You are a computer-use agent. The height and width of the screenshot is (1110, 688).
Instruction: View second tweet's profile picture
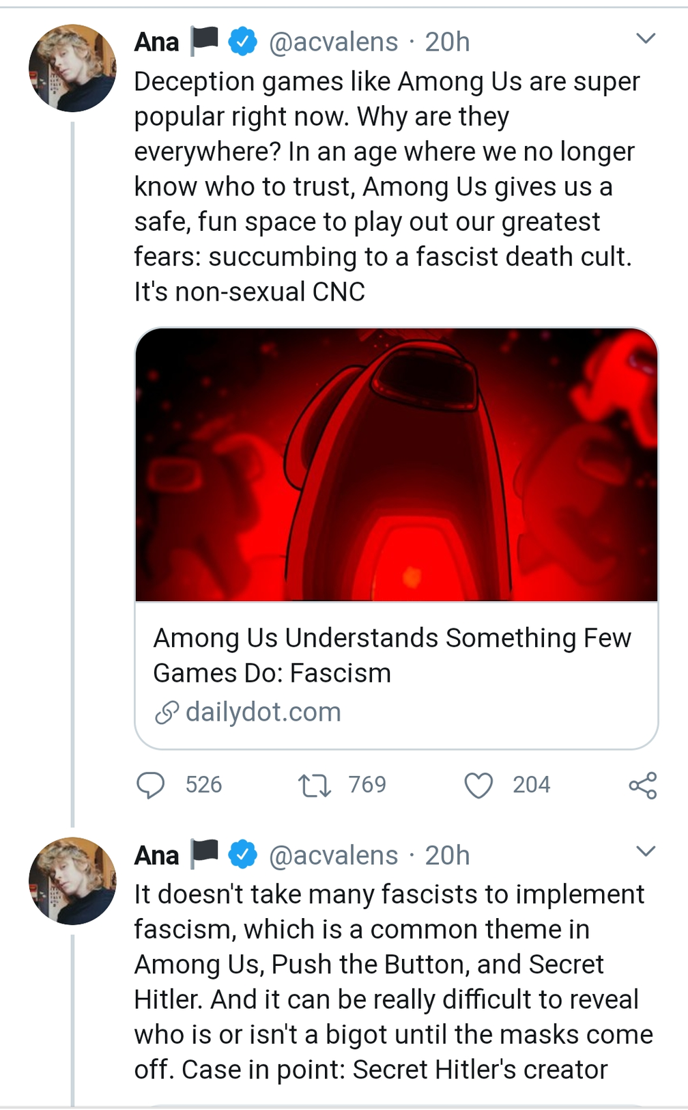pos(72,881)
